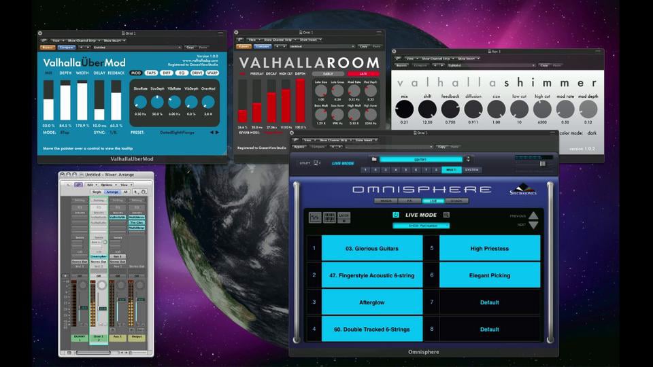Enable EARLY section in ValhallaRoom

point(328,73)
